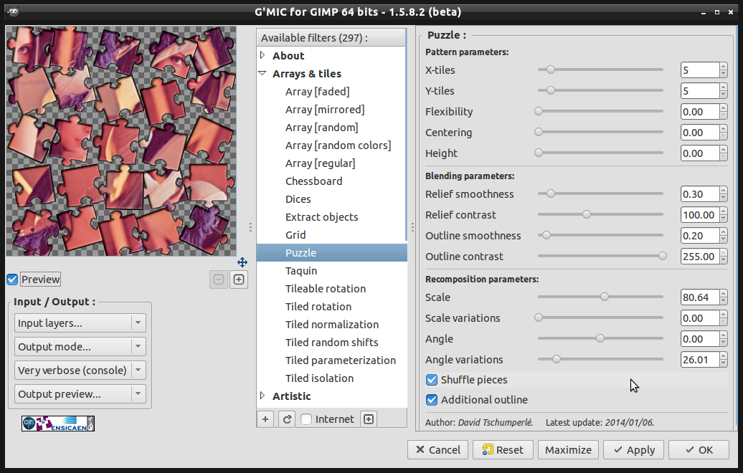Select Tiled random shifts filter
Viewport: 743px width, 473px height.
(331, 343)
